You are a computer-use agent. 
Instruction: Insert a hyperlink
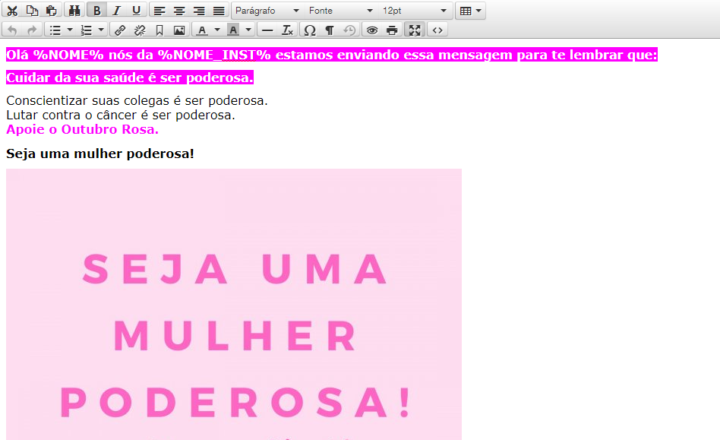(x=119, y=30)
